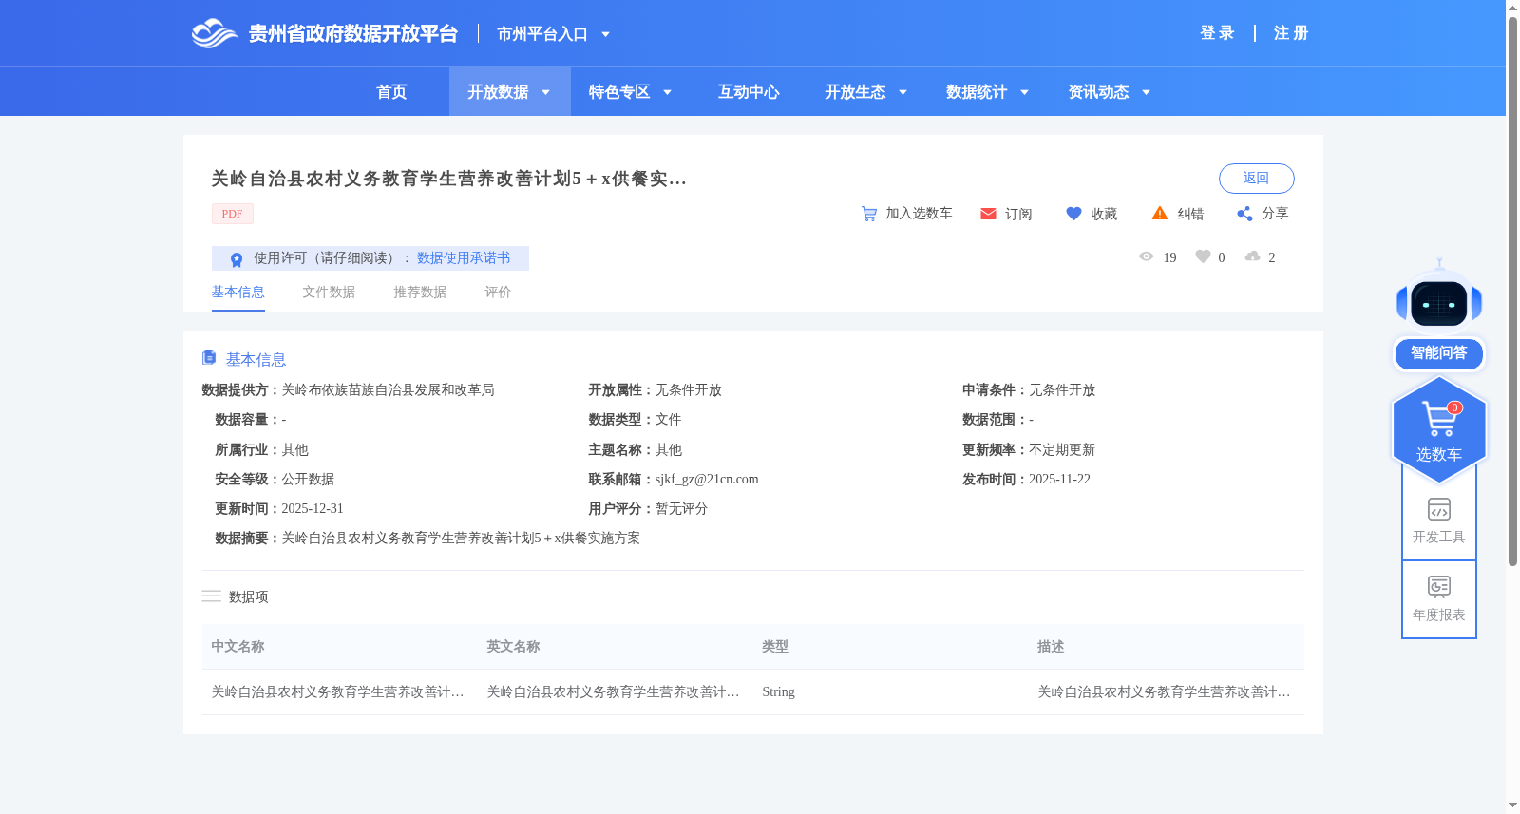
Task: Select the 特色专区 nav item
Action: coord(619,92)
